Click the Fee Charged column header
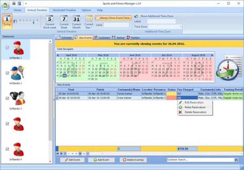 pos(187,90)
